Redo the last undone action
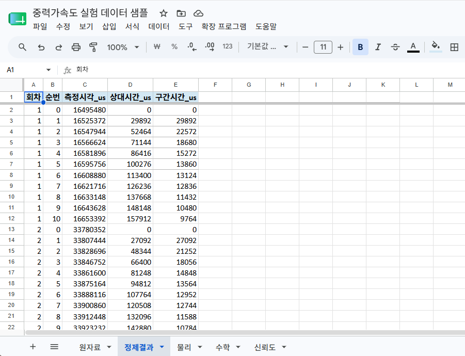465x356 pixels. [58, 47]
